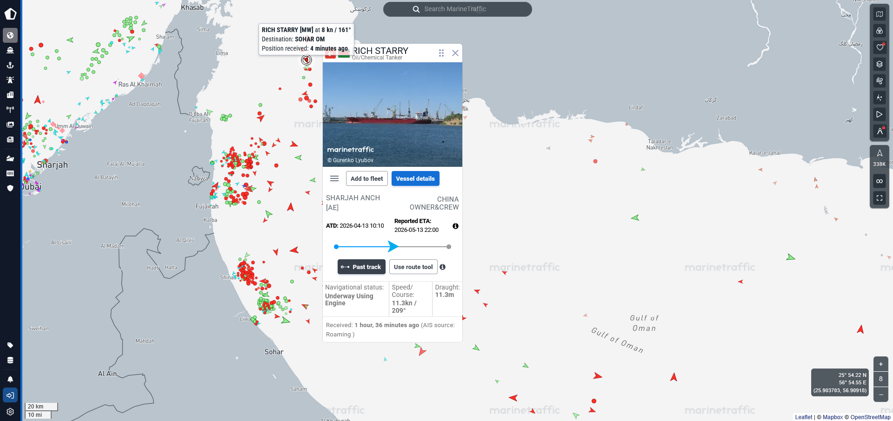Show the vessel's Past track
This screenshot has height=421, width=893.
(x=361, y=267)
